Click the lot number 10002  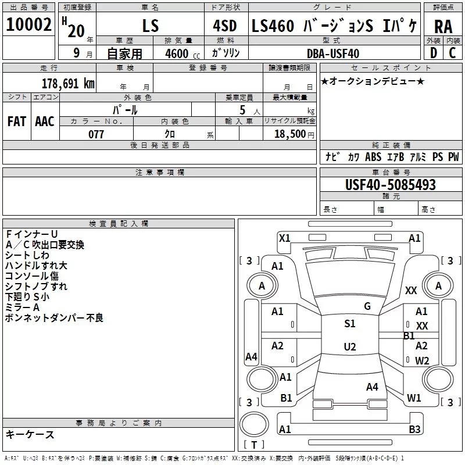click(x=28, y=24)
